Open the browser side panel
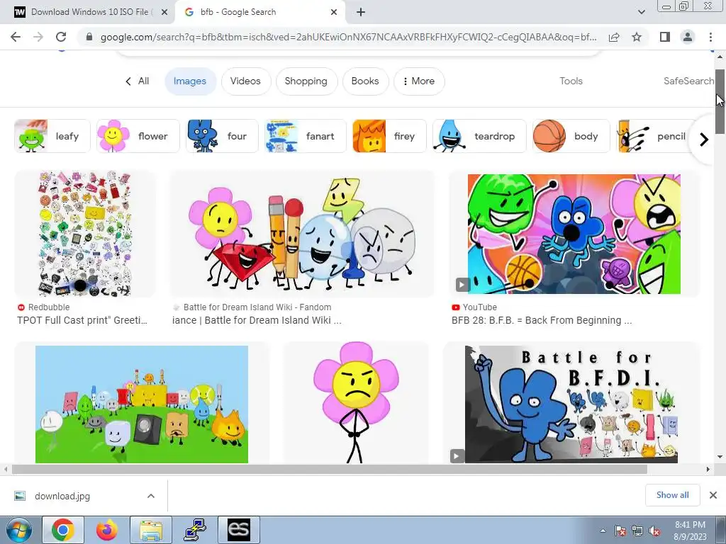This screenshot has height=544, width=726. point(665,37)
